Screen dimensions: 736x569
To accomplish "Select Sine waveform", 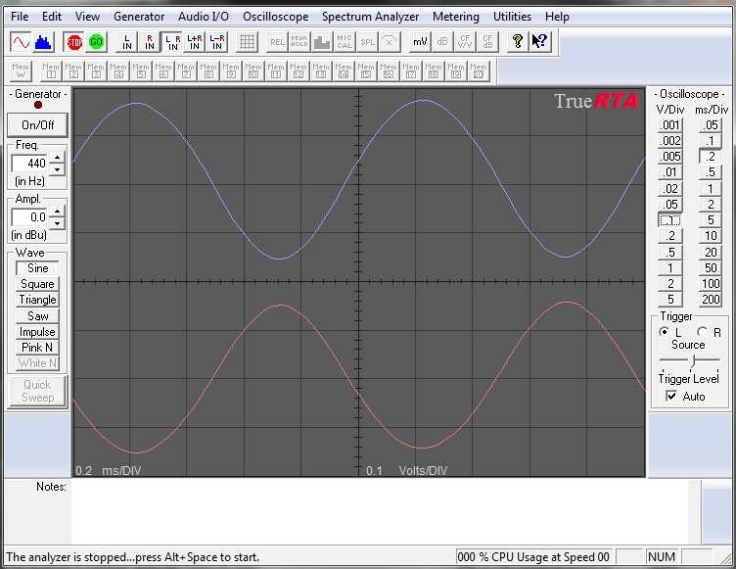I will tap(37, 268).
